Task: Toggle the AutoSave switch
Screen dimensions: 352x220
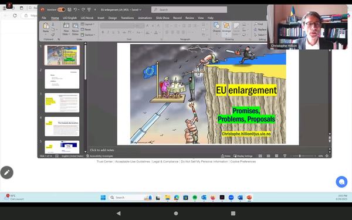Action: [61, 9]
